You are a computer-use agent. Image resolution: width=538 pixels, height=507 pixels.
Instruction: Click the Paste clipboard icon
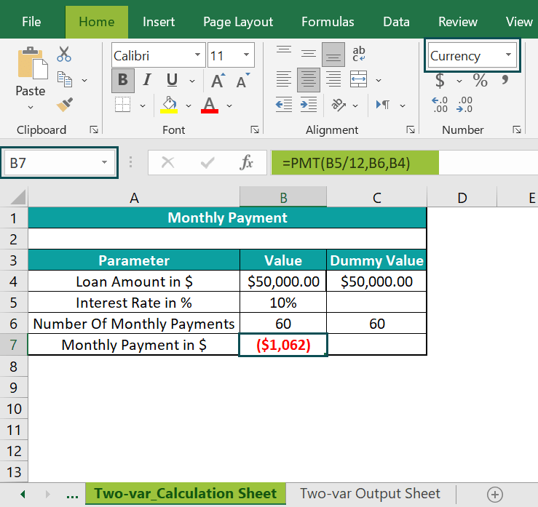33,63
